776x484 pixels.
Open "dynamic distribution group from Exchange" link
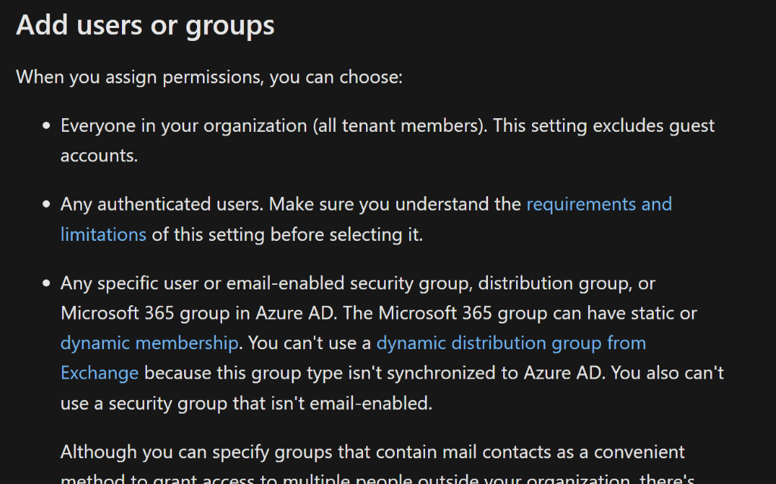point(511,343)
